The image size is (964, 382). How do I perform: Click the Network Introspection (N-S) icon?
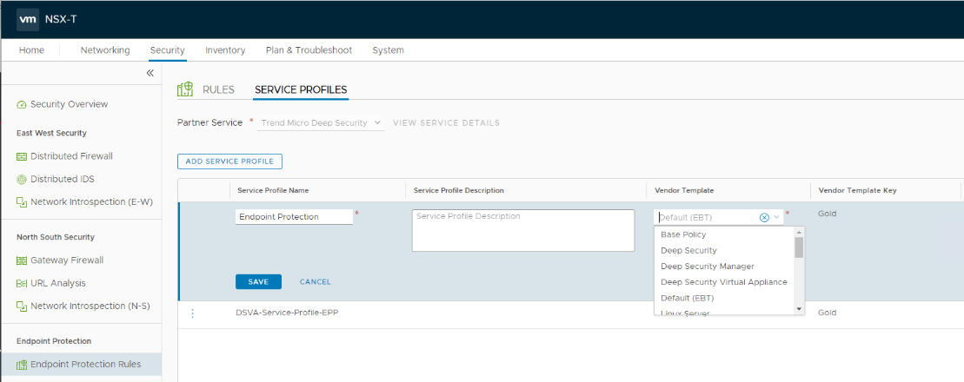(22, 306)
